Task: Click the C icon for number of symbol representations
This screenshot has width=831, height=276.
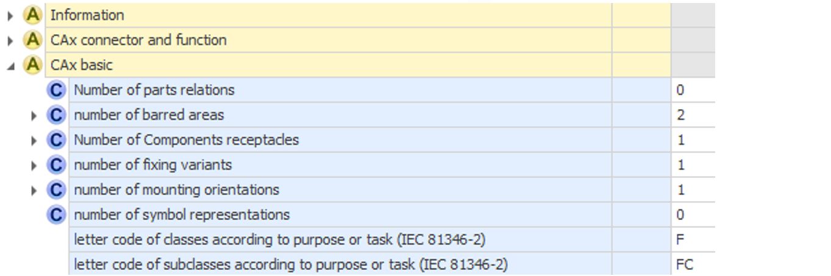Action: 56,215
